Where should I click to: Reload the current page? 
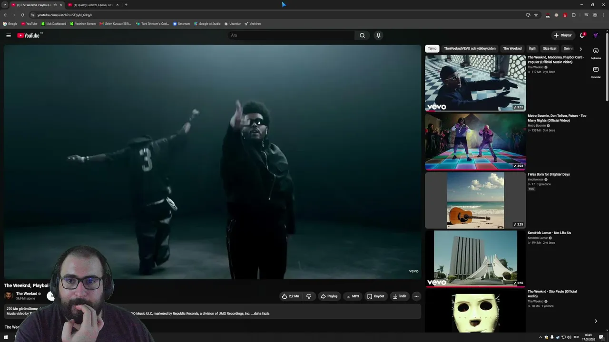click(x=22, y=15)
